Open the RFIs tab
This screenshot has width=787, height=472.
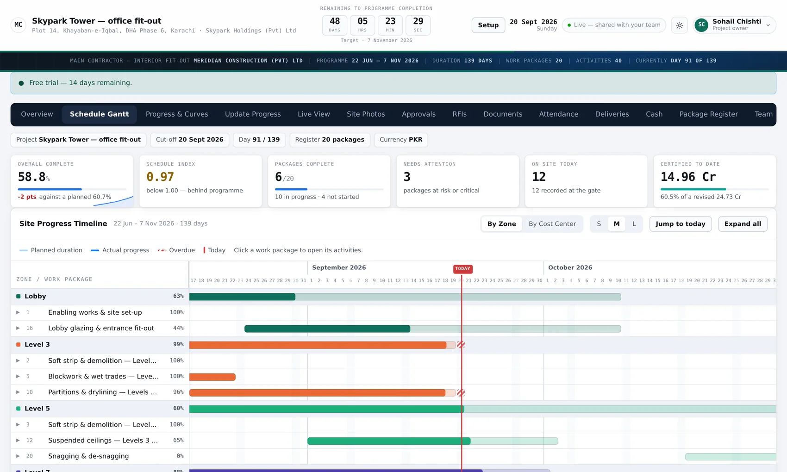tap(460, 114)
